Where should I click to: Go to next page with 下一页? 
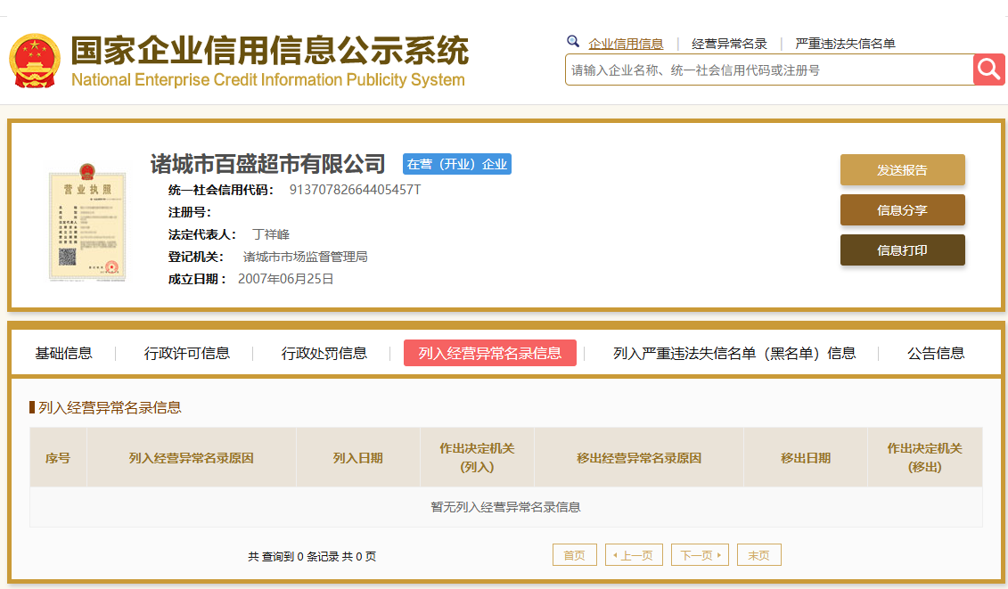[x=700, y=555]
